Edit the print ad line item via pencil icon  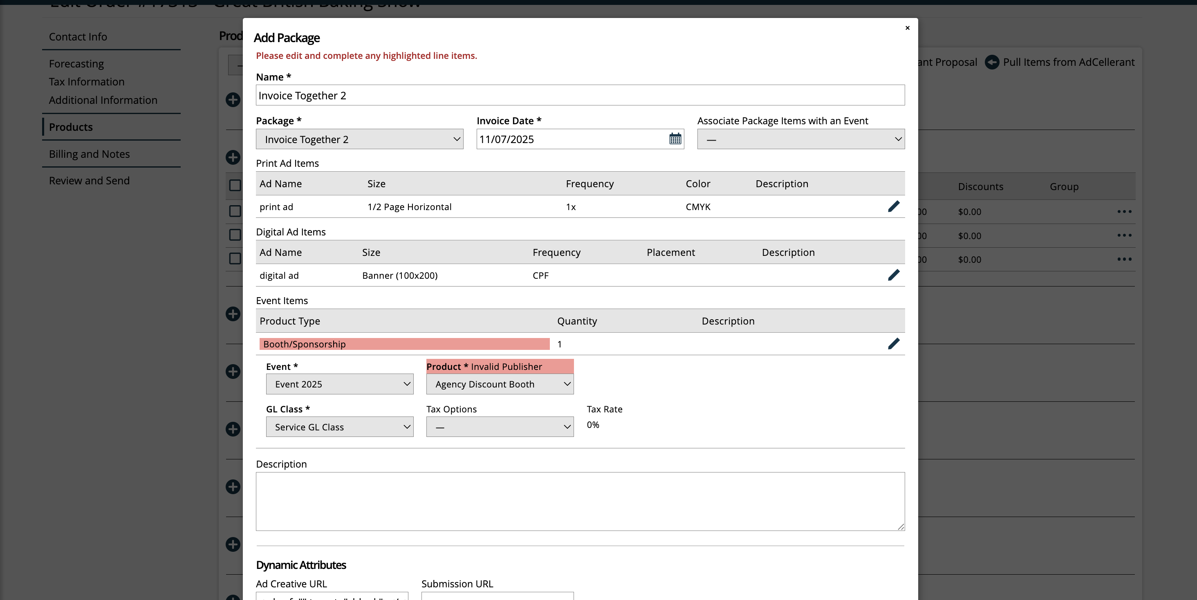click(x=894, y=206)
